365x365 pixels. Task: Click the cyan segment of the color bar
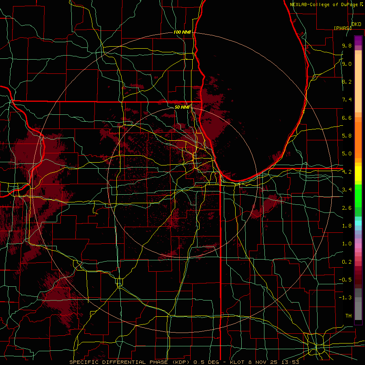pyautogui.click(x=358, y=223)
